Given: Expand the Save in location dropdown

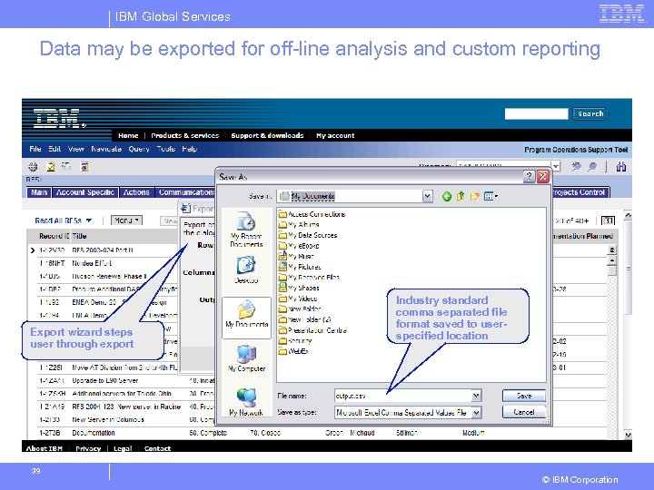Looking at the screenshot, I should click(x=427, y=196).
